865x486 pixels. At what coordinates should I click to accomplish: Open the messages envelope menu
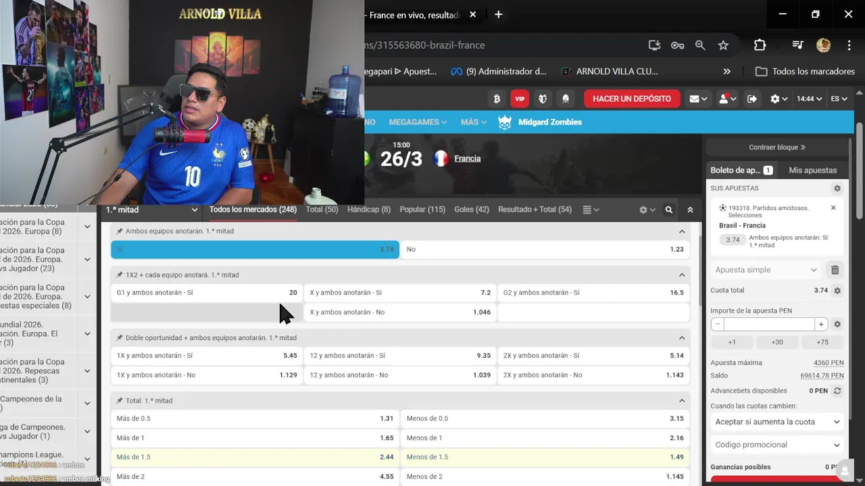pos(698,99)
